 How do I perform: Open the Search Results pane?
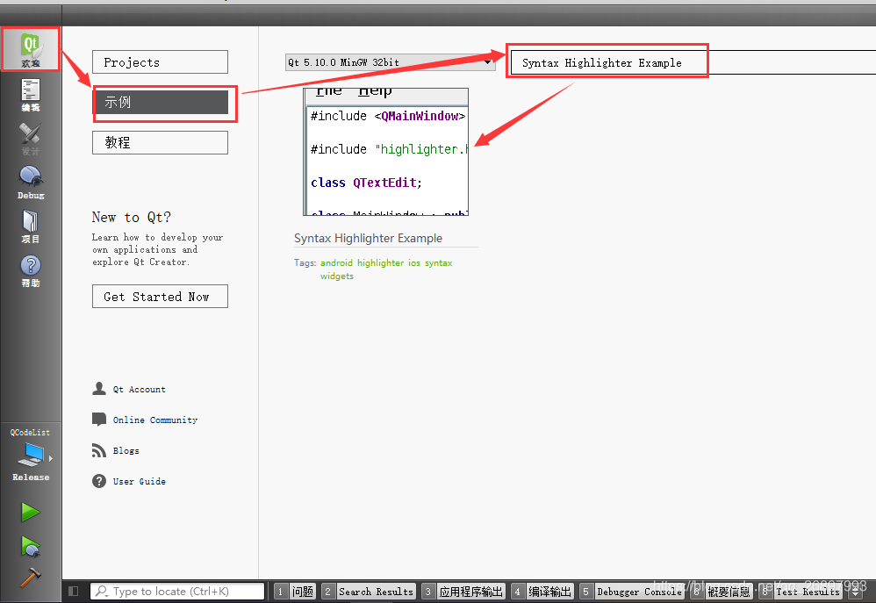[370, 592]
